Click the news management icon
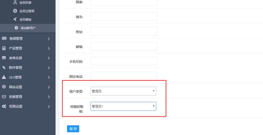The height and width of the screenshot is (135, 263). pos(4,38)
